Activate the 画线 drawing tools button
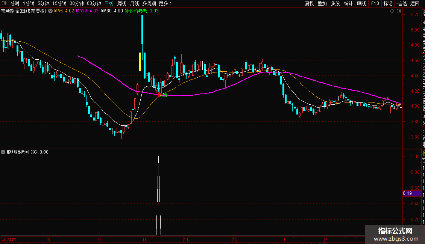The image size is (425, 244). point(361,3)
